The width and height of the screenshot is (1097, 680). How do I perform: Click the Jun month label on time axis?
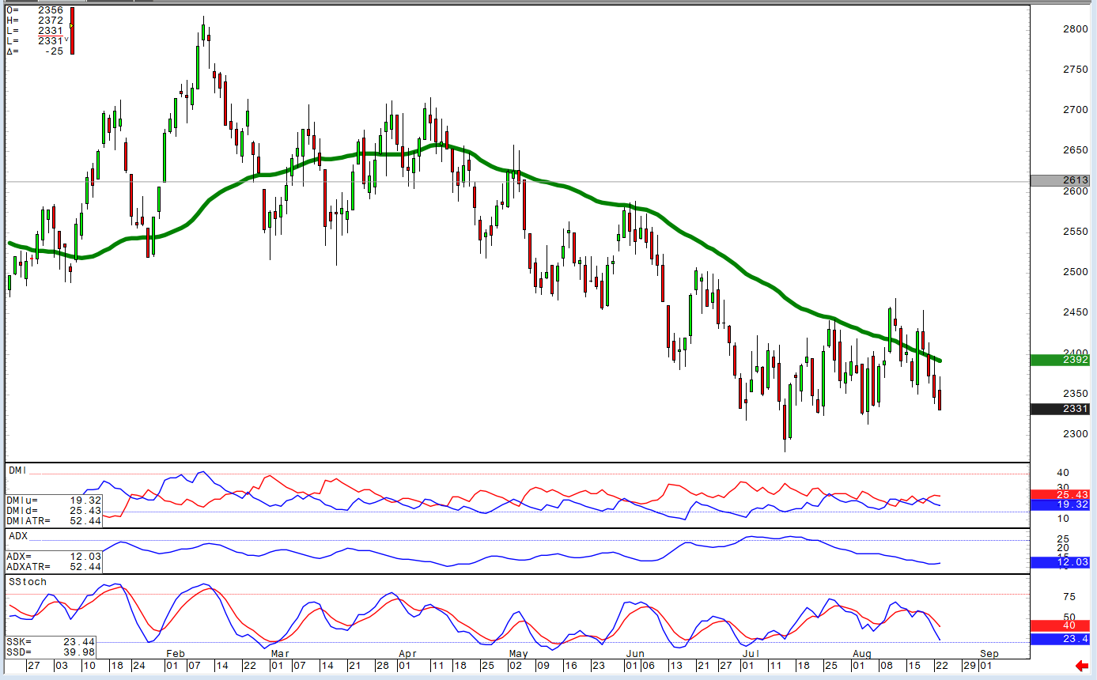[x=635, y=654]
